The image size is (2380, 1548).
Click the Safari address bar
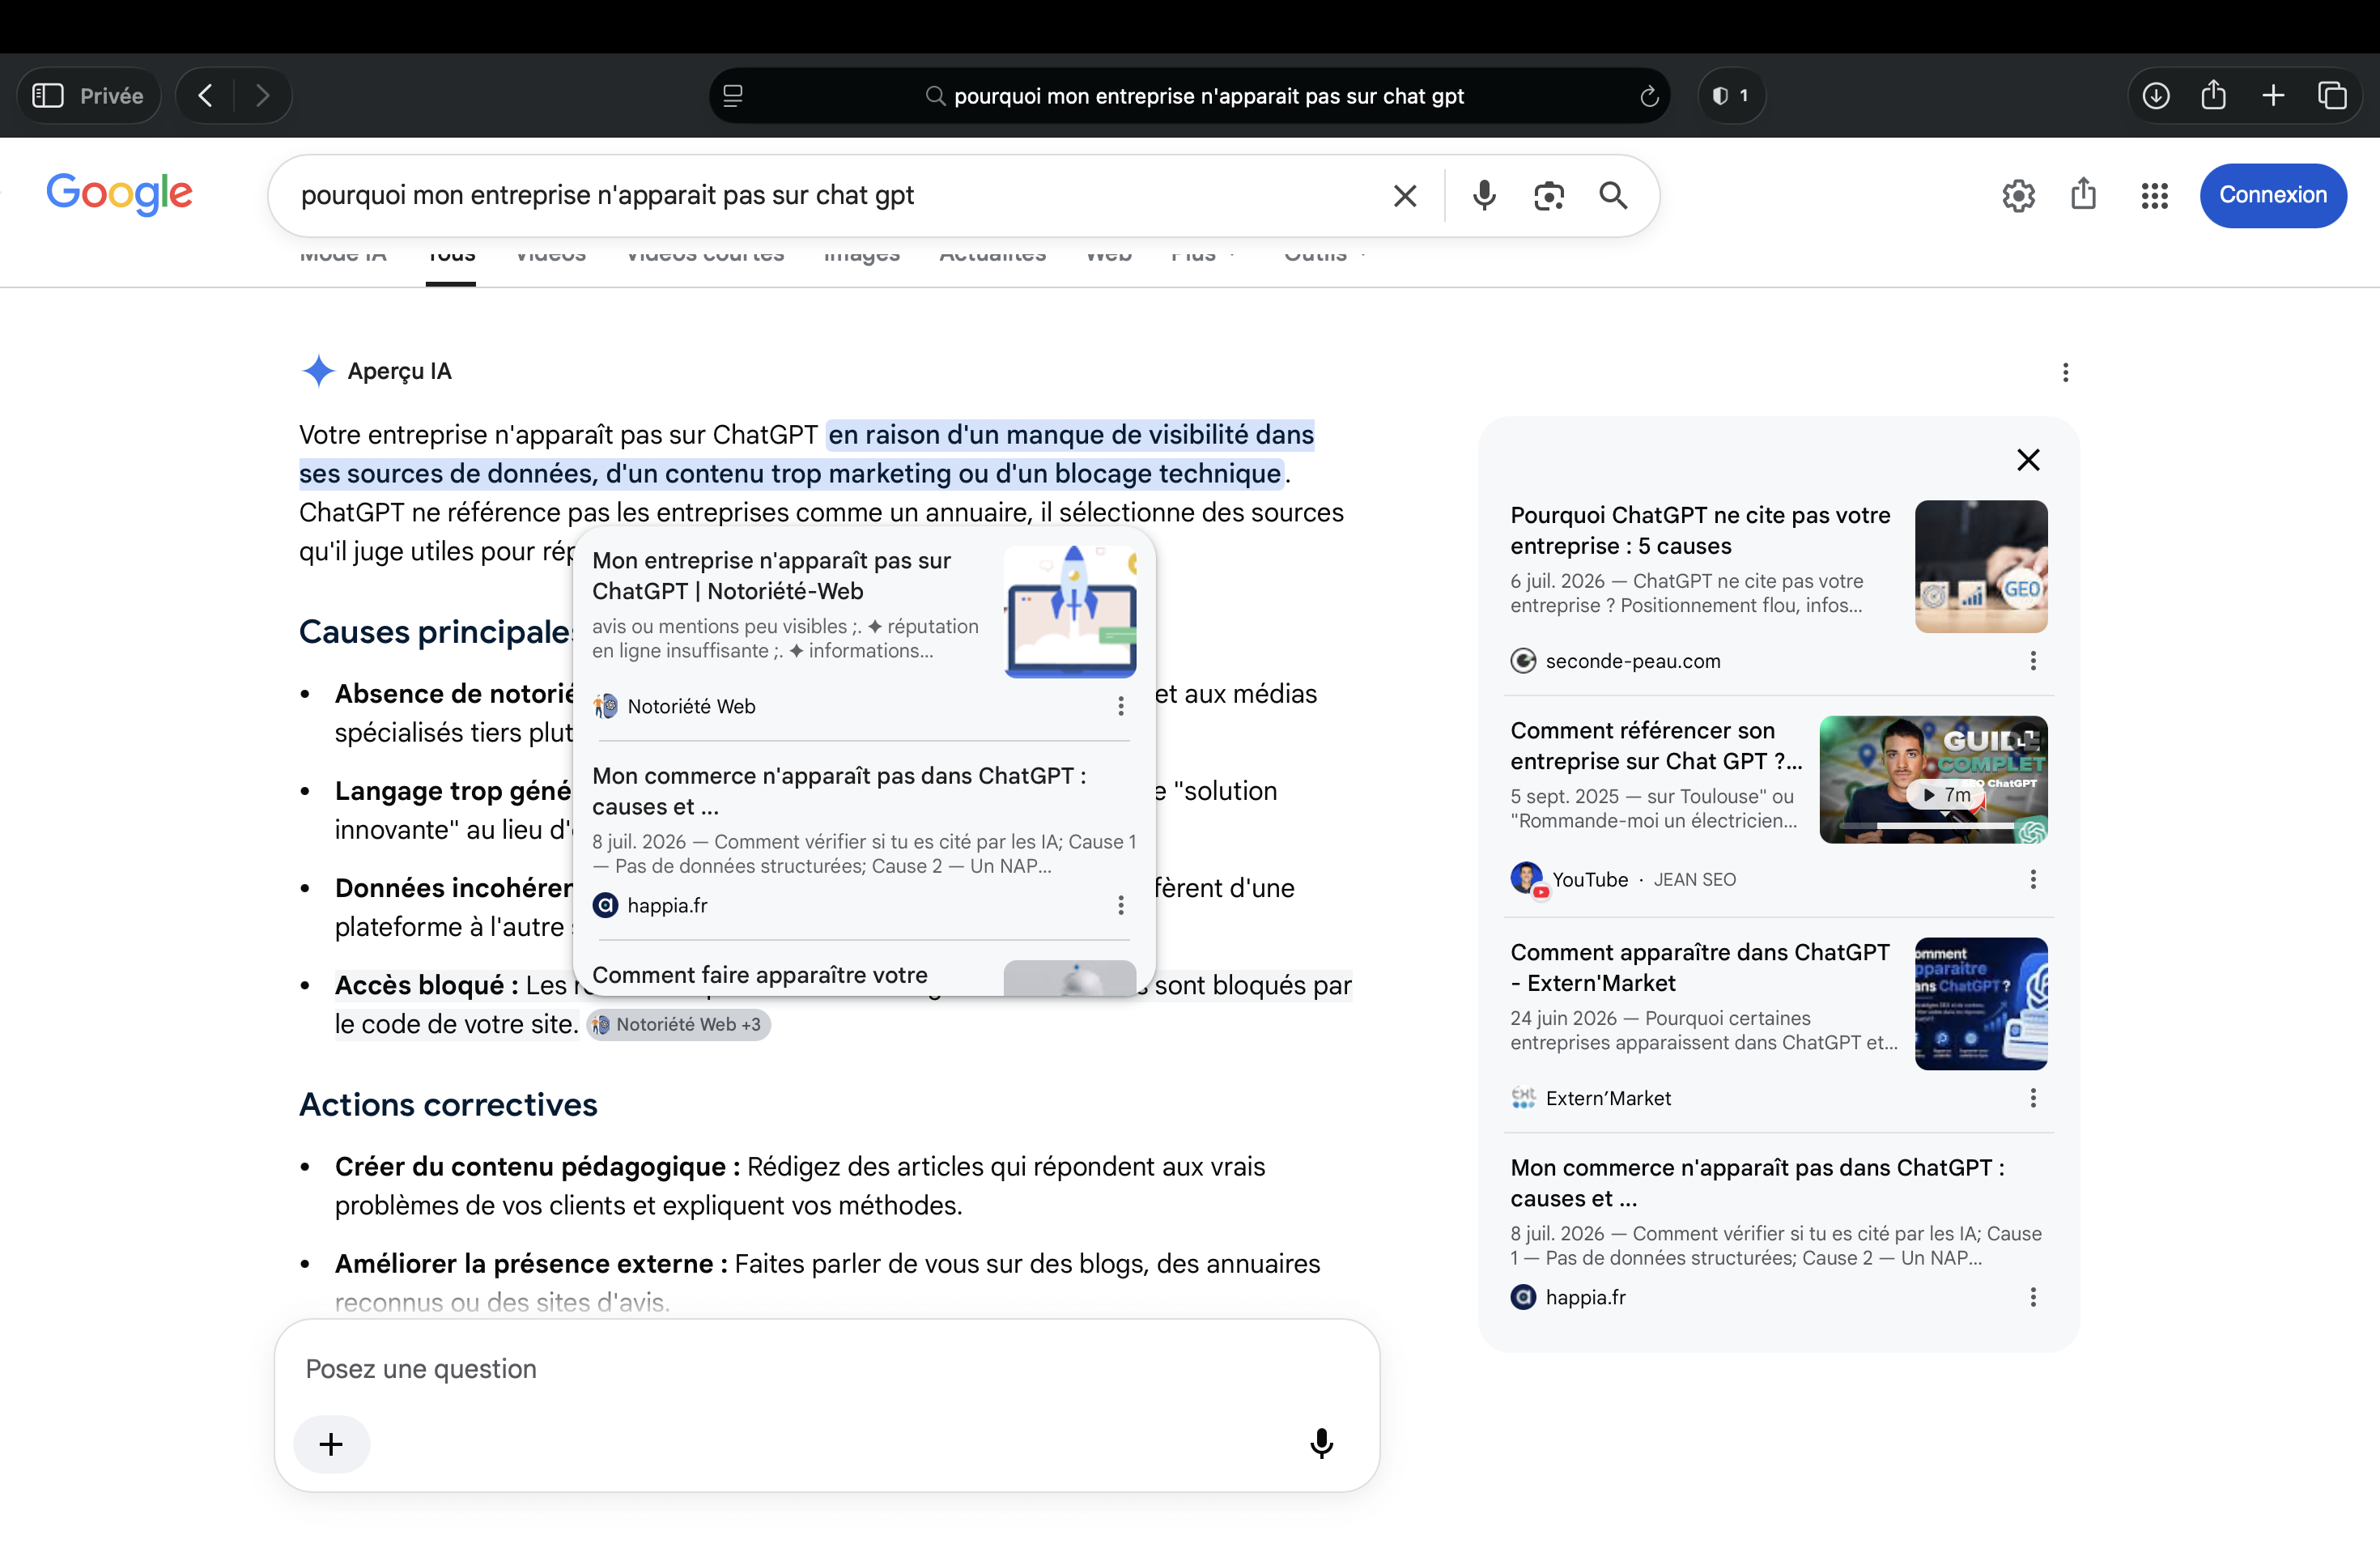(1189, 96)
